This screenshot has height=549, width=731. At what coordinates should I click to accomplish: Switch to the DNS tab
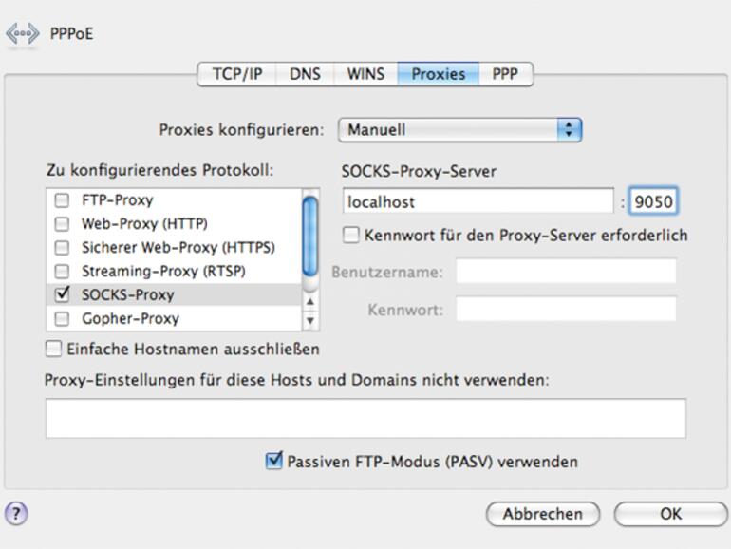tap(304, 74)
